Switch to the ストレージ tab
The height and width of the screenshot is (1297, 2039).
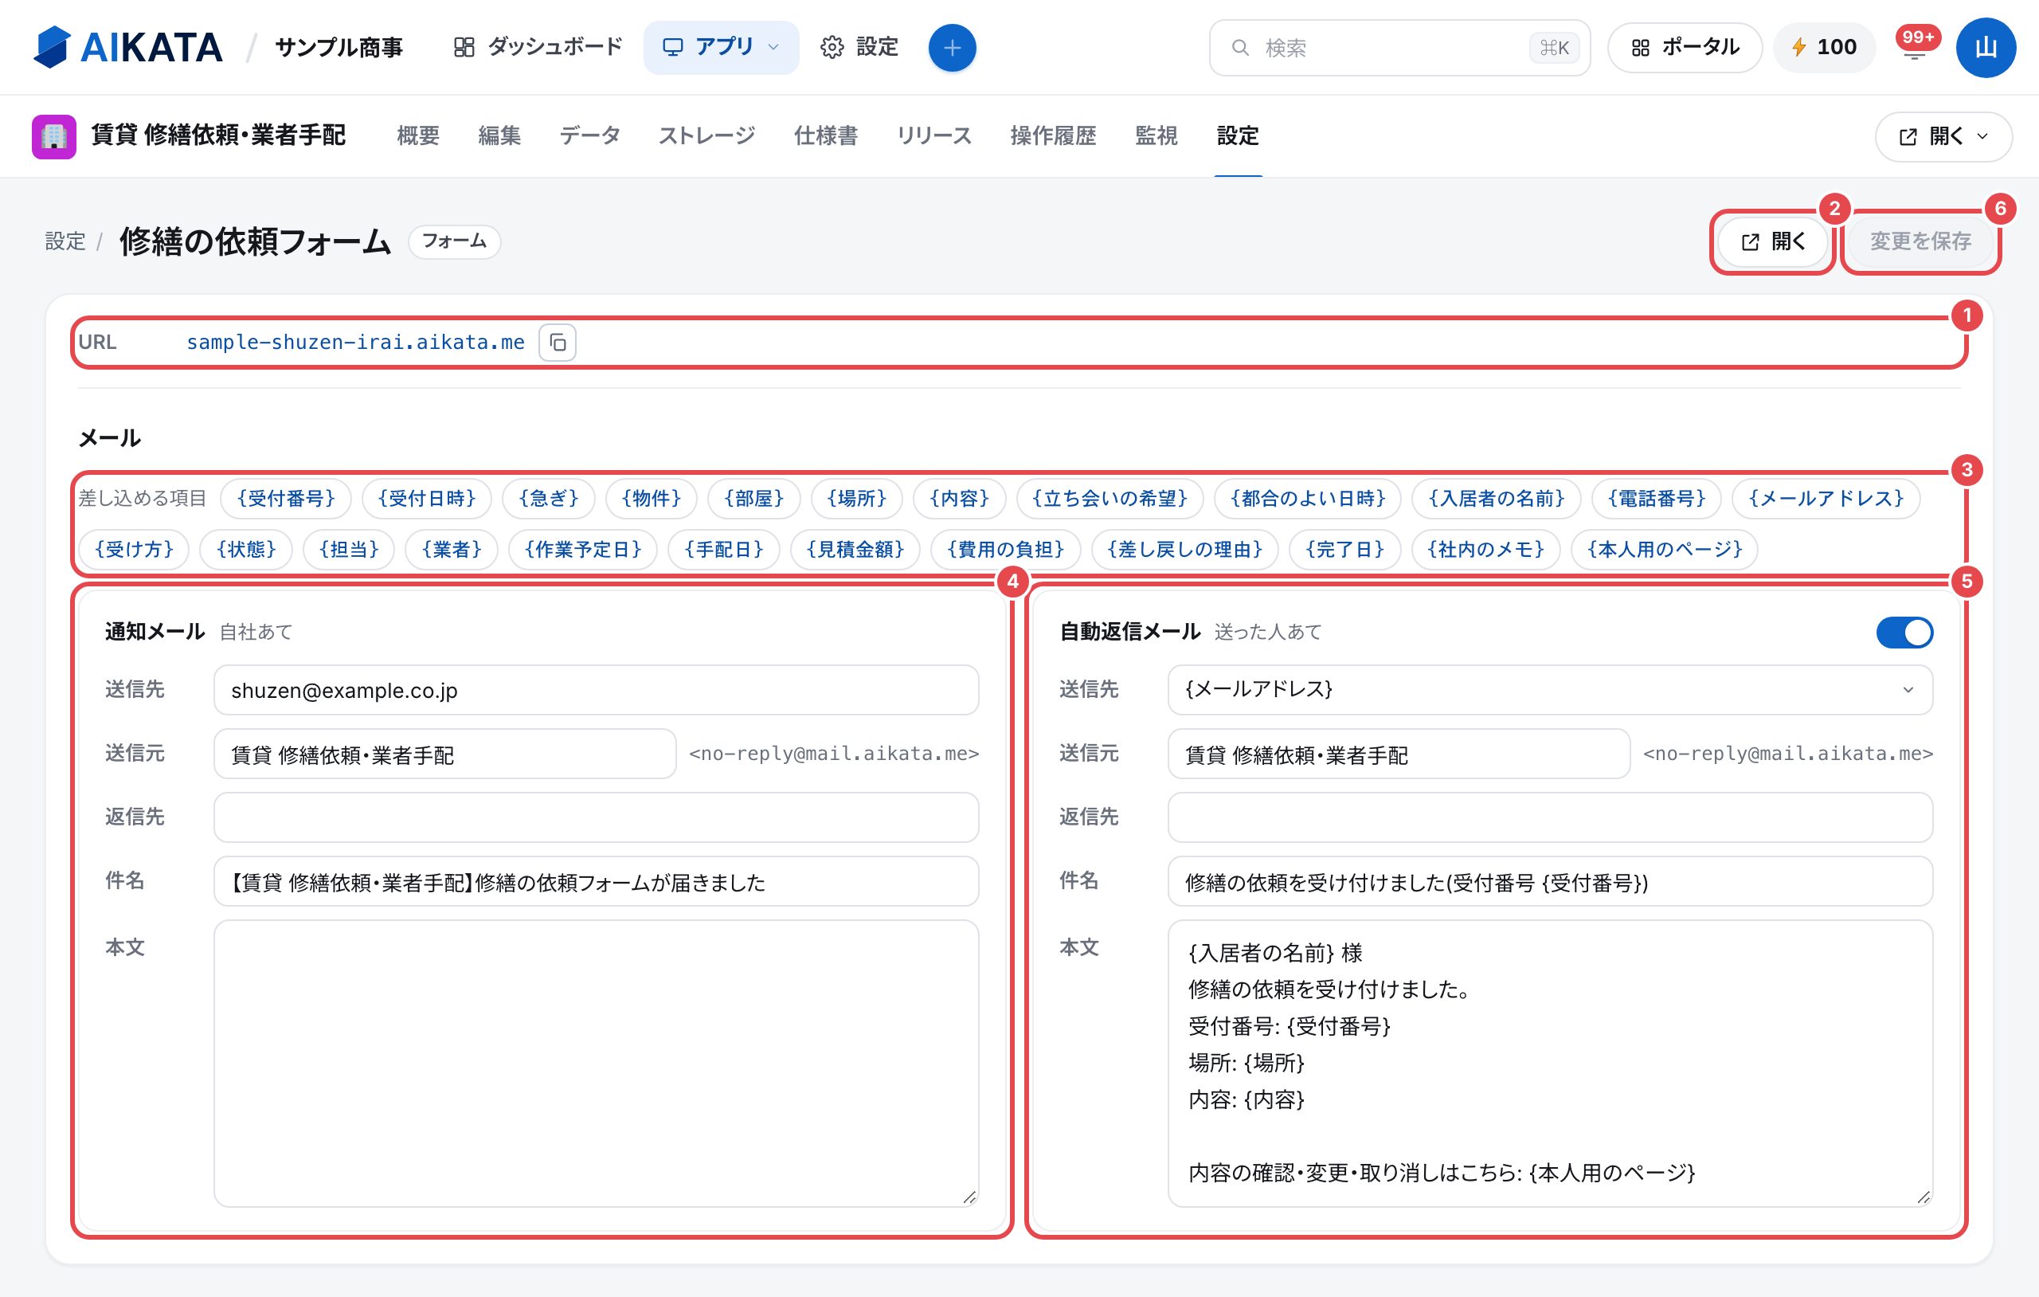coord(707,136)
